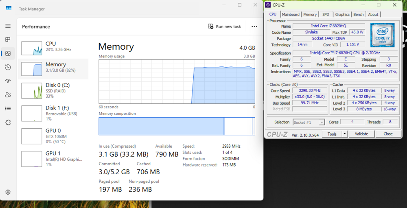The height and width of the screenshot is (208, 407).
Task: Open the Processes page icon
Action: 8,39
